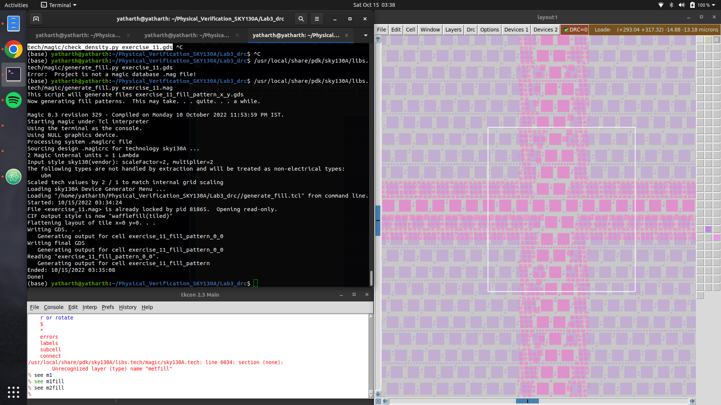Open the File menu in the tkcon window
Image resolution: width=721 pixels, height=405 pixels.
[x=35, y=307]
